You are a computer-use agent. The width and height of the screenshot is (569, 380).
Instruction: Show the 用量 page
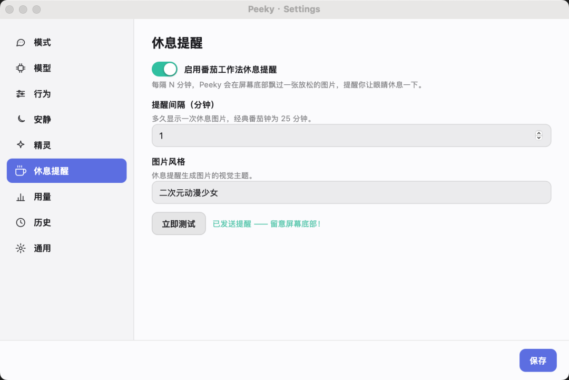tap(67, 197)
